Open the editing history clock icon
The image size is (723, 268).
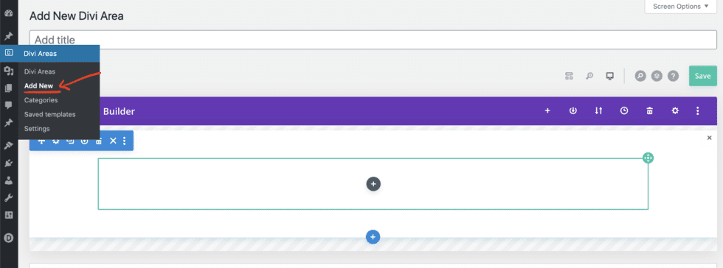point(624,110)
